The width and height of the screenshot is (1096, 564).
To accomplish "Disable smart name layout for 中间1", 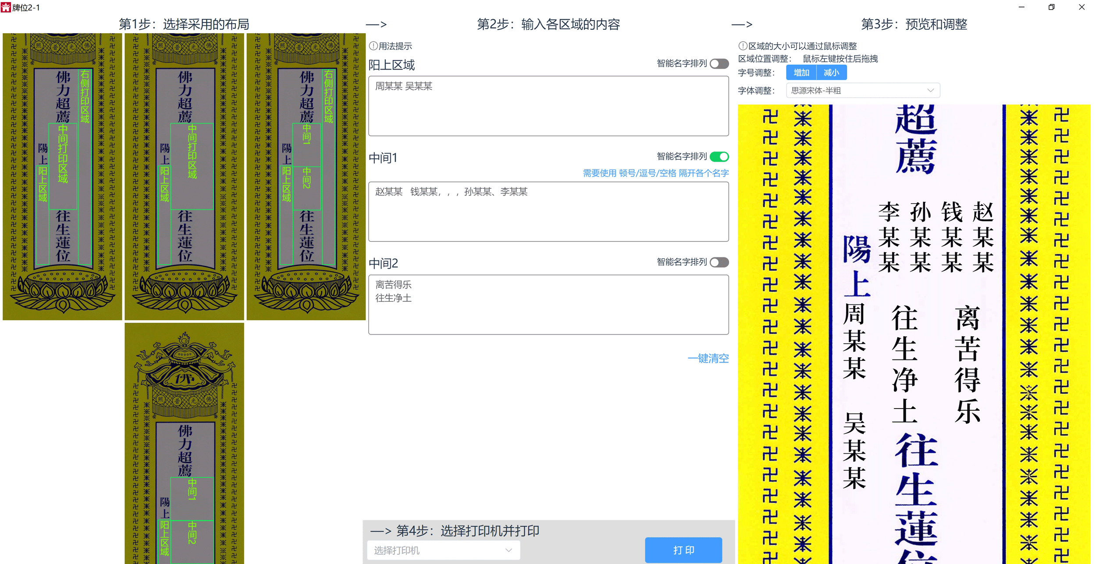I will (719, 157).
